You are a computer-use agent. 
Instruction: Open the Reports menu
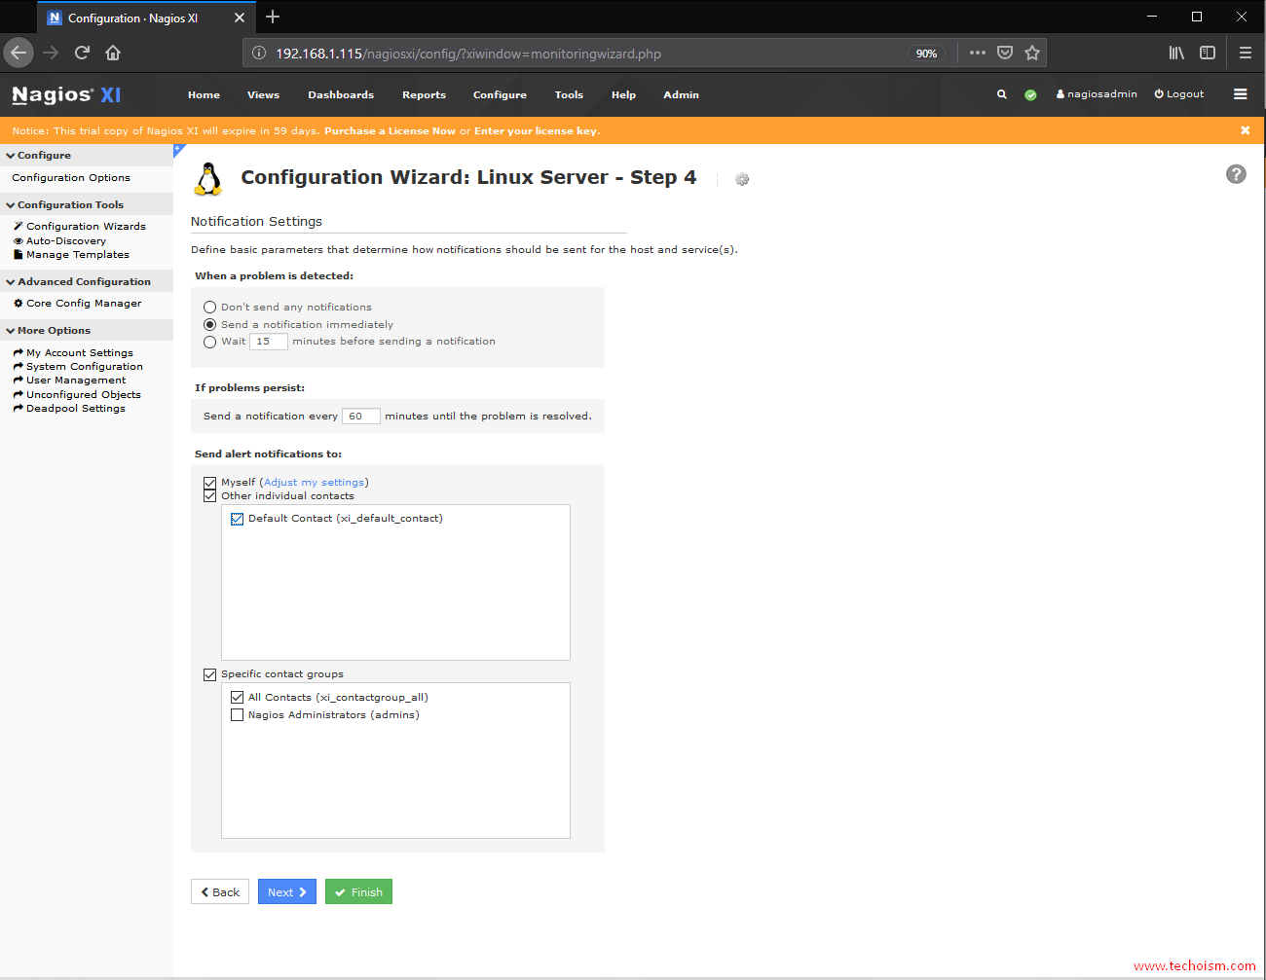(424, 95)
